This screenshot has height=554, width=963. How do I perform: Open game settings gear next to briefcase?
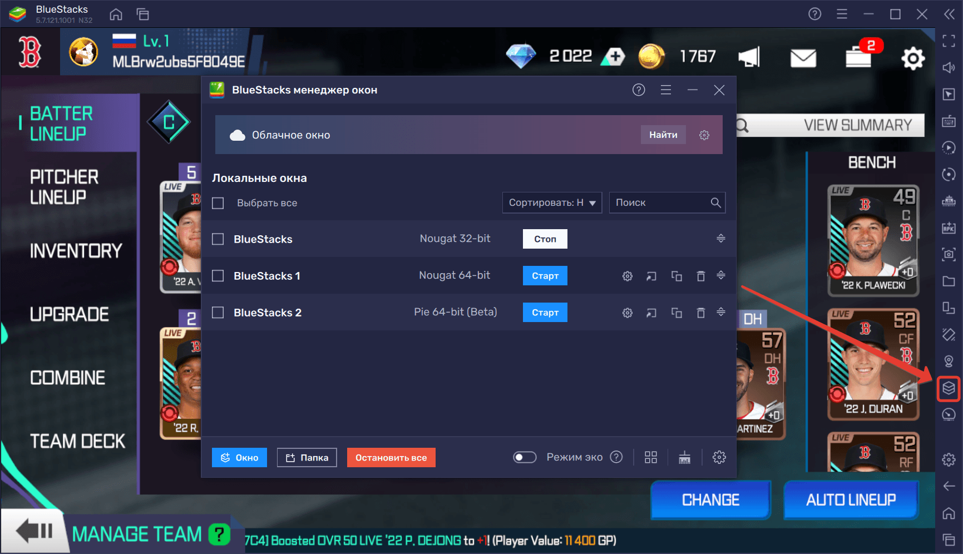click(912, 58)
